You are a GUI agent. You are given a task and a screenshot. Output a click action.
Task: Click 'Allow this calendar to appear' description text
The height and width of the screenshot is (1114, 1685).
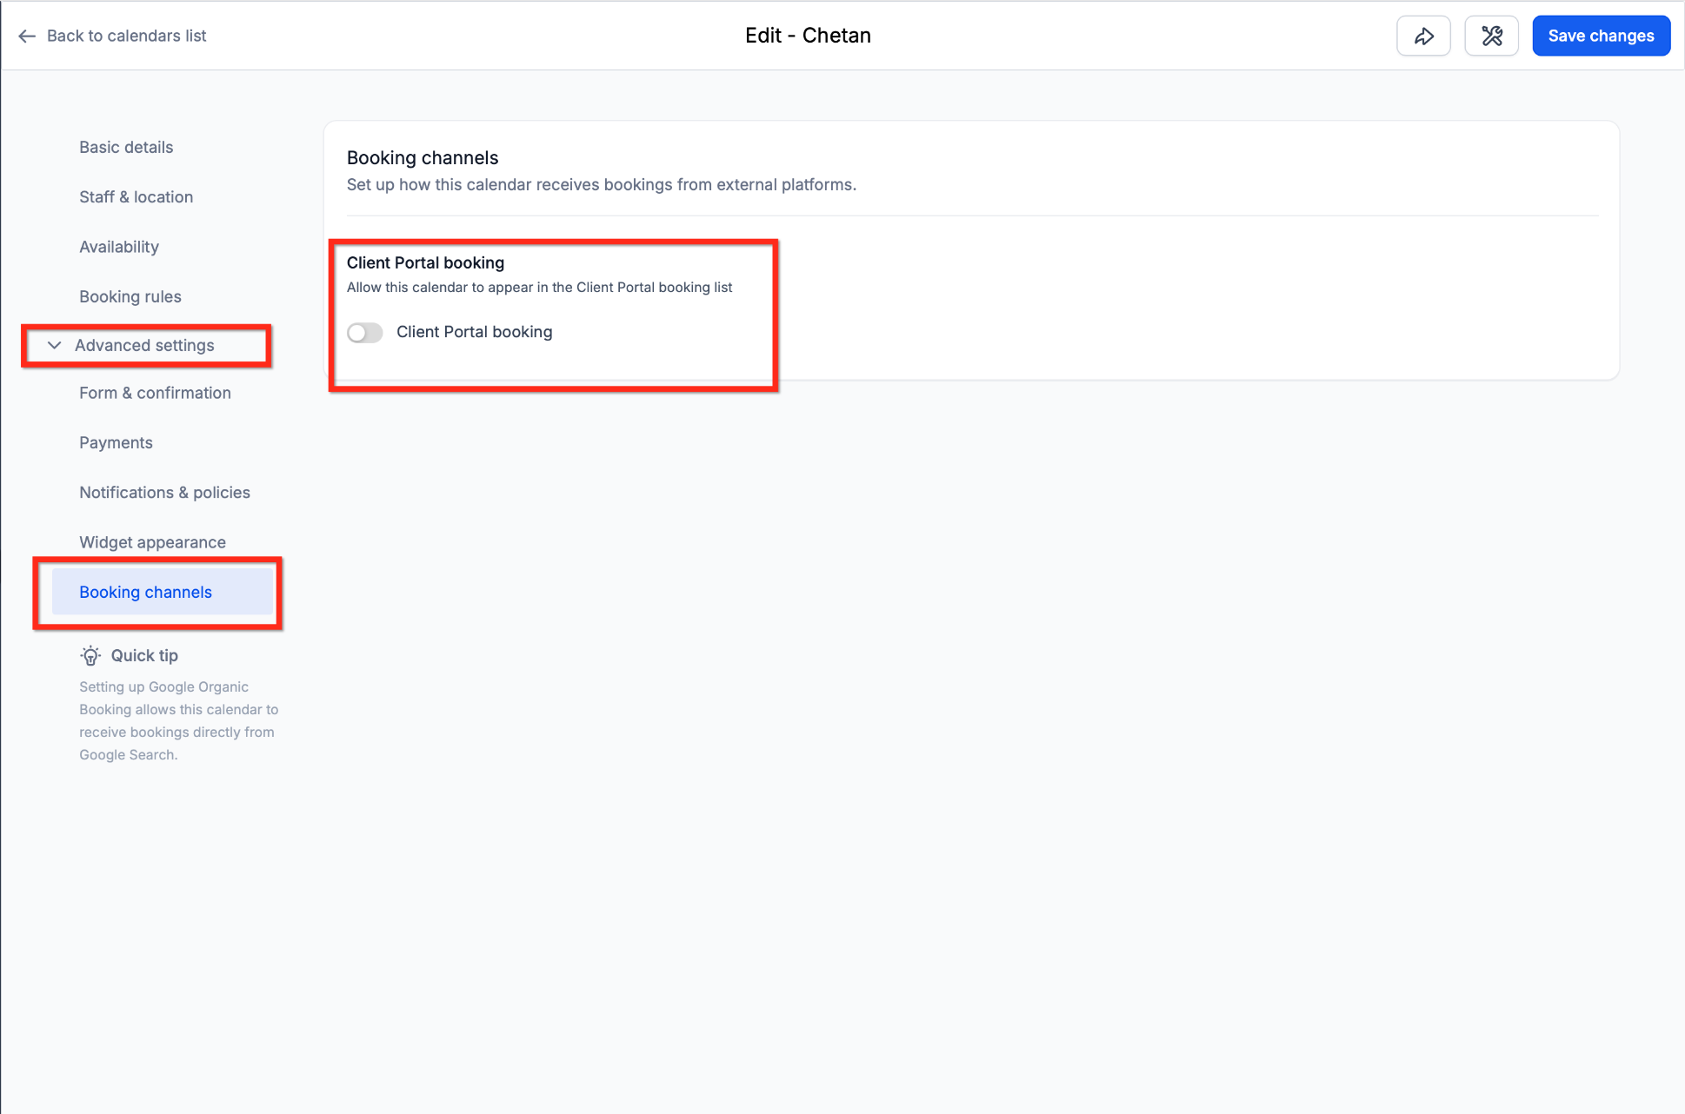point(540,287)
